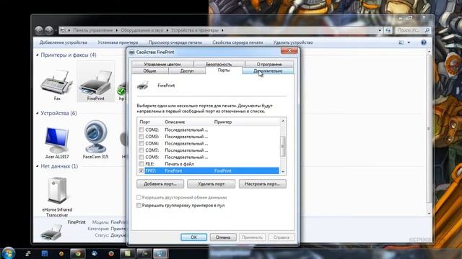This screenshot has width=462, height=259.
Task: Open recent pages dropdown beside Forward button
Action: [56, 30]
